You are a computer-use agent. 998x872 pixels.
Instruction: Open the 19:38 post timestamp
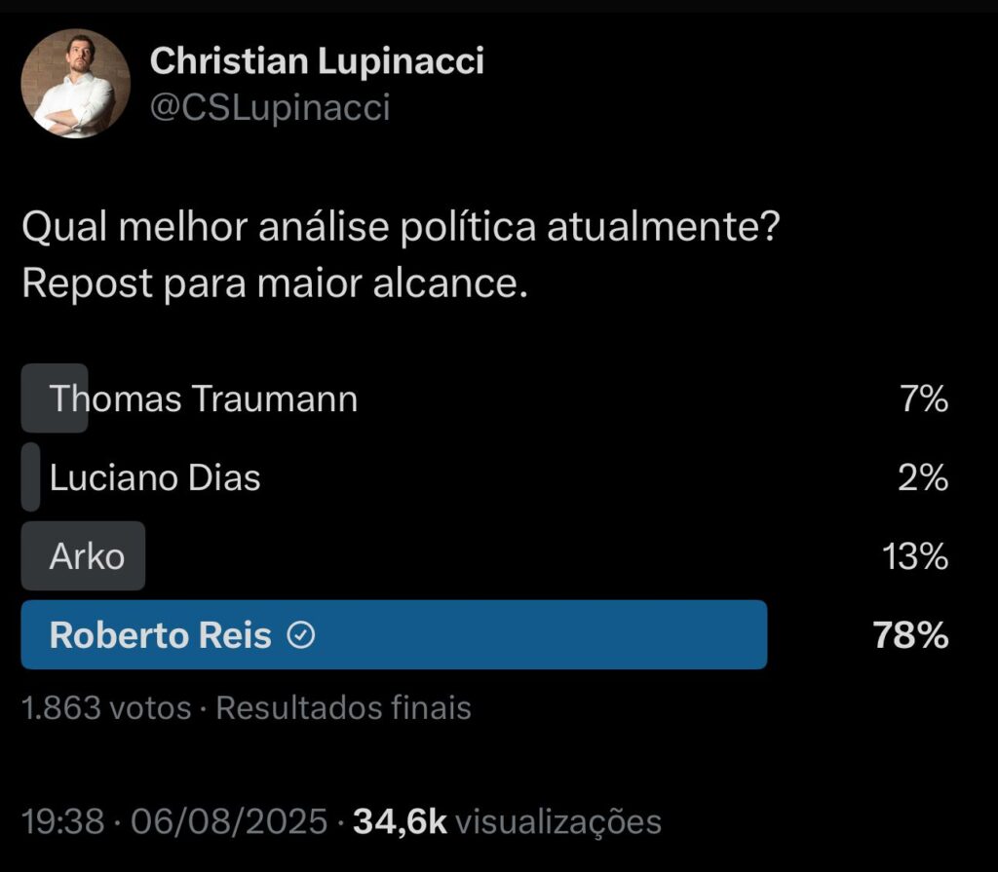tap(62, 821)
